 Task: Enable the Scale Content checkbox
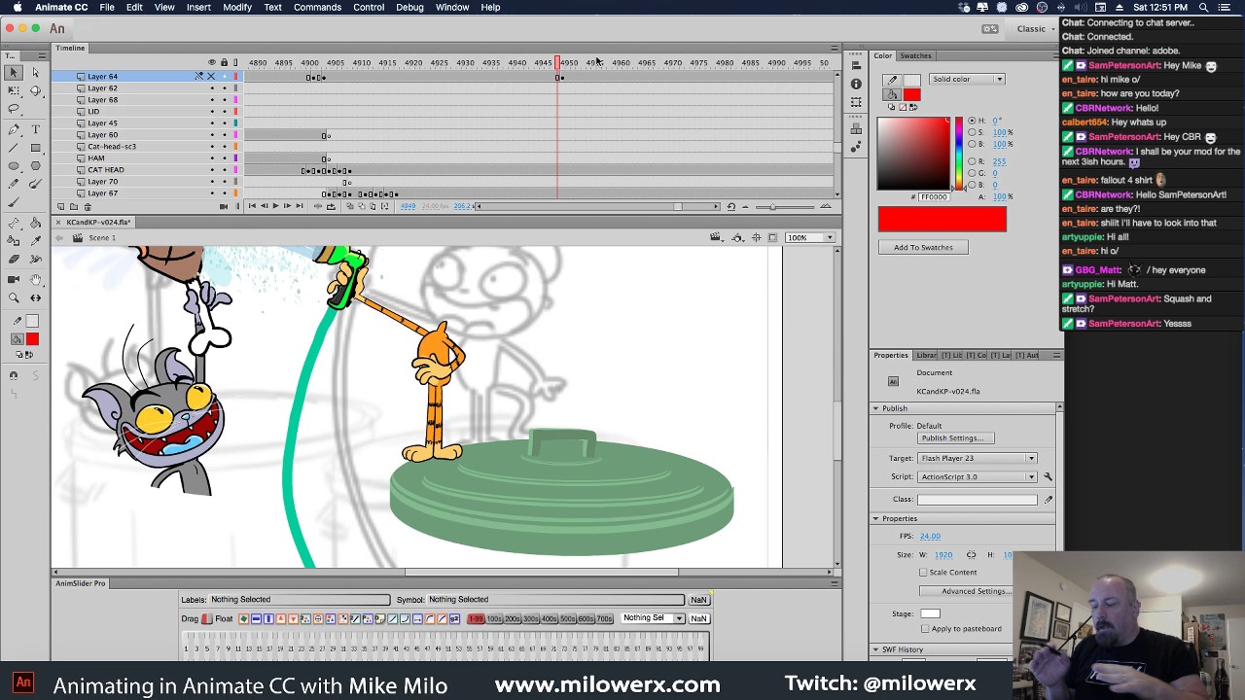click(x=923, y=573)
